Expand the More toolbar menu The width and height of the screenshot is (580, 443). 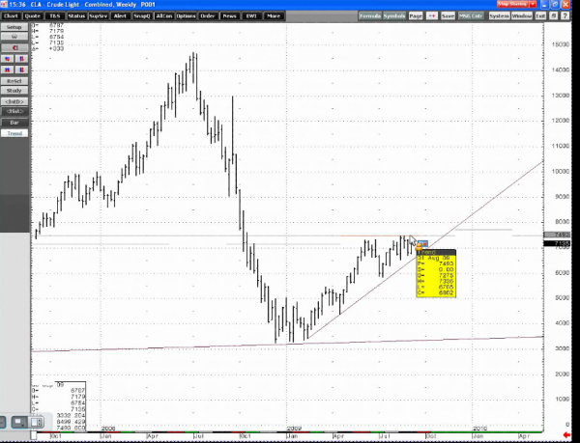(x=275, y=16)
